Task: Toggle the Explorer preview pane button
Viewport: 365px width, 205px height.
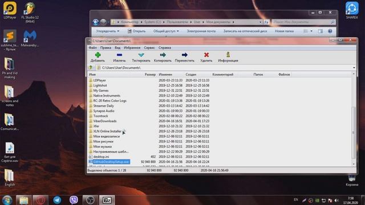Action: coord(321,31)
